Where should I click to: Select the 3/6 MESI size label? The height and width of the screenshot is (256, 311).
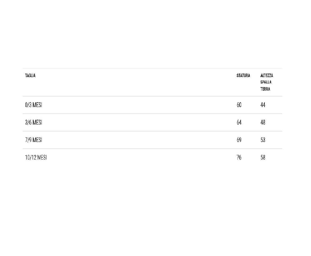[34, 122]
